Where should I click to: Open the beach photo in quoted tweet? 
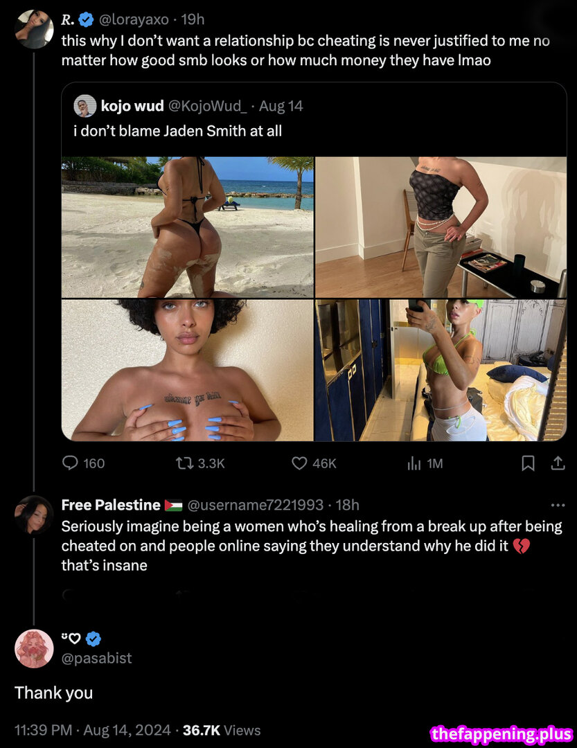[x=187, y=227]
